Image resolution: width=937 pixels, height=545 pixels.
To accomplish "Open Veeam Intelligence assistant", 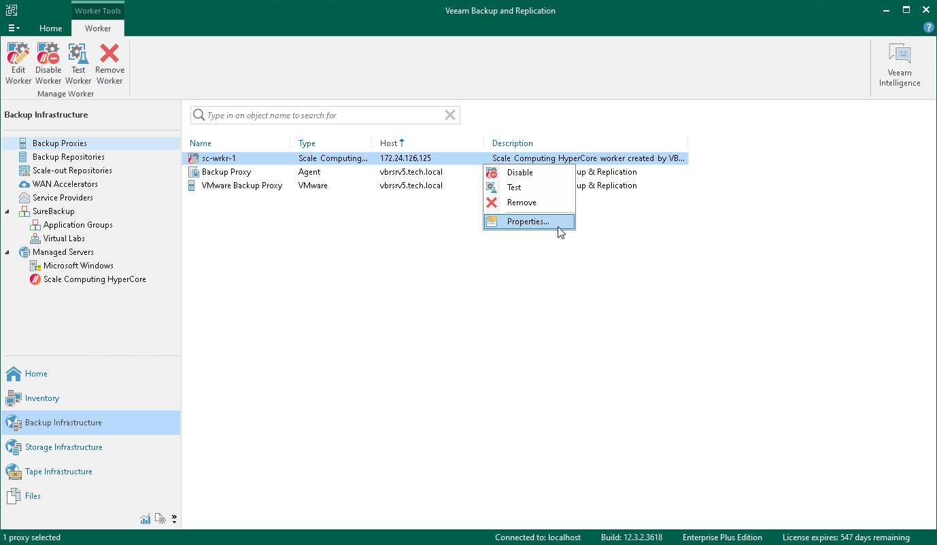I will (x=900, y=65).
